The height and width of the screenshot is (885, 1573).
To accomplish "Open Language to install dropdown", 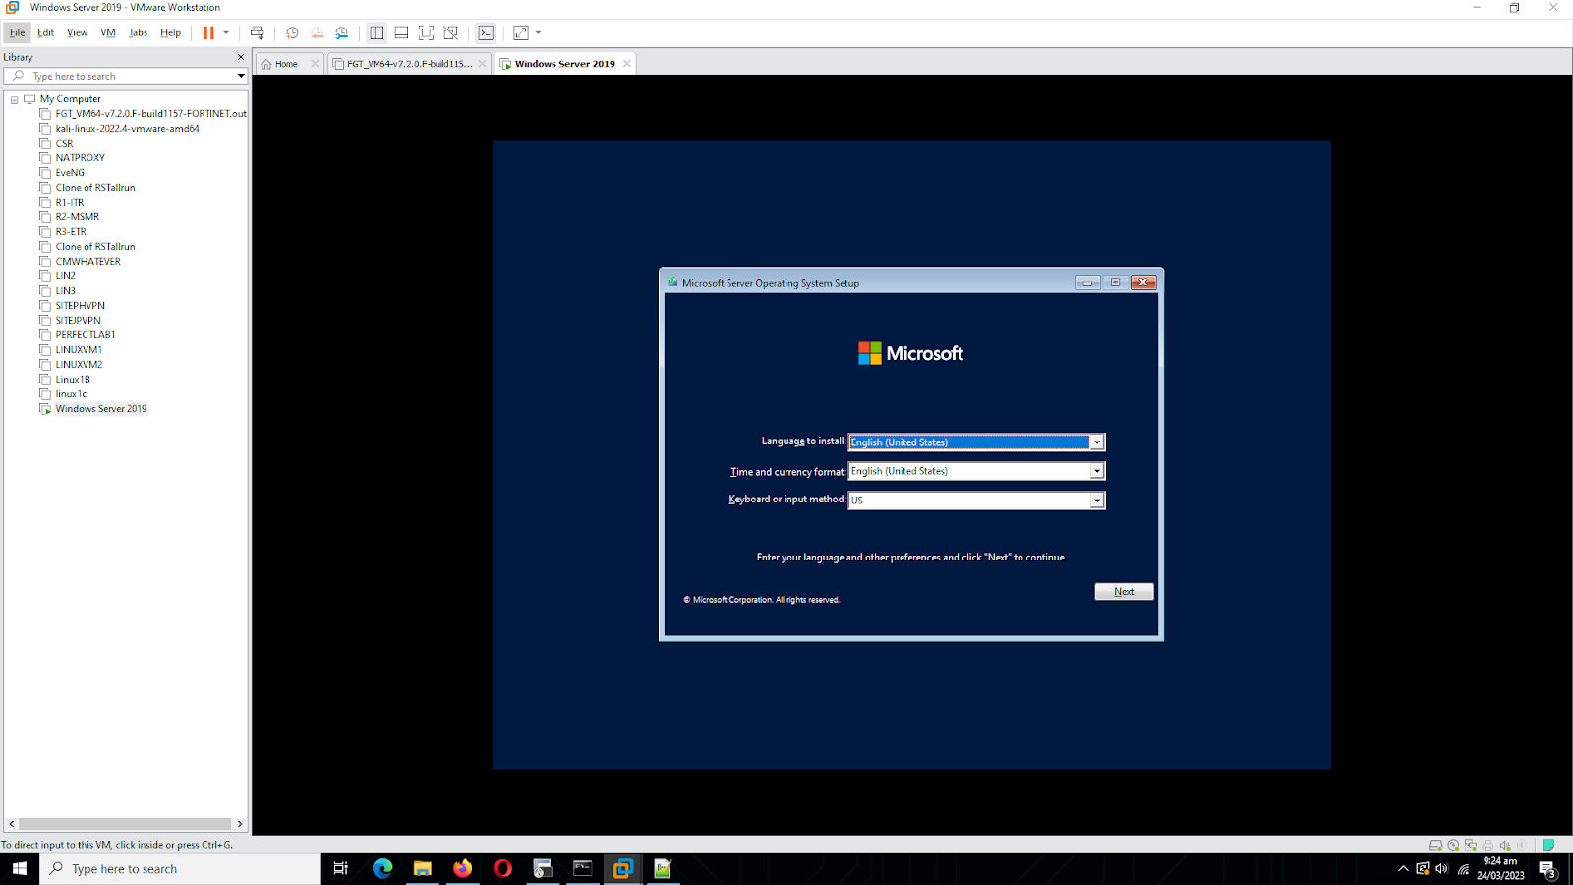I will pyautogui.click(x=1097, y=442).
